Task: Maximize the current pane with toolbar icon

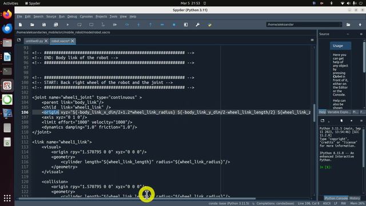Action: tap(186, 25)
